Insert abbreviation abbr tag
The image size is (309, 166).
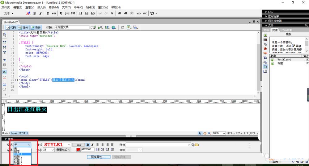(x=139, y=13)
